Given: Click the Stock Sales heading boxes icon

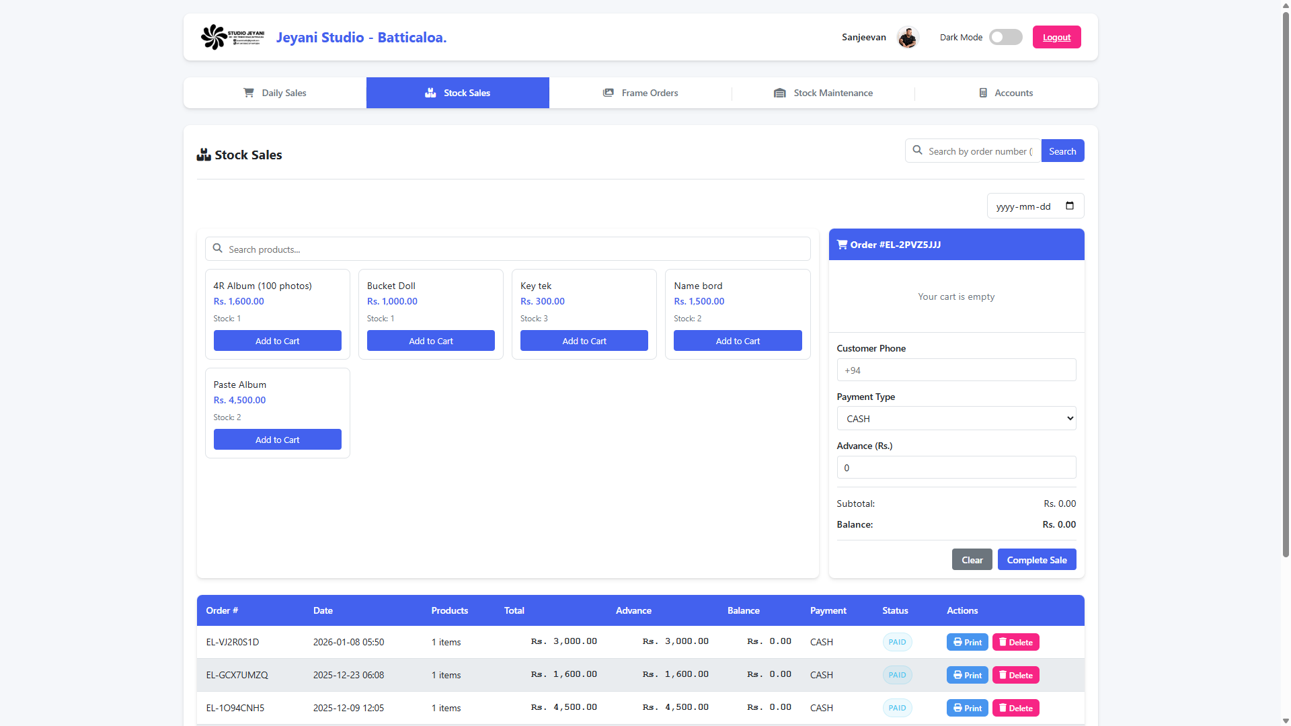Looking at the screenshot, I should [x=204, y=155].
